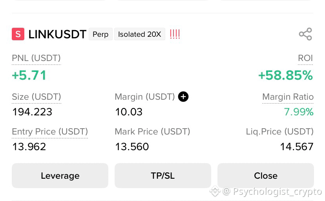The width and height of the screenshot is (325, 201).
Task: Click the red S short-side badge
Action: pos(18,34)
